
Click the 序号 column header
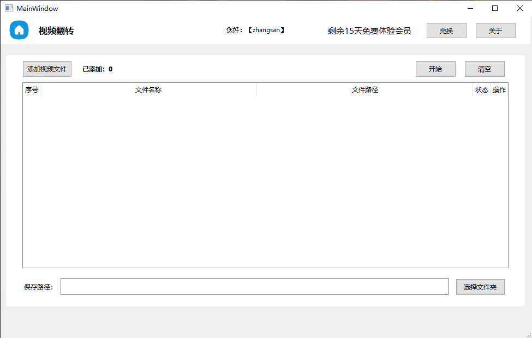(x=32, y=90)
